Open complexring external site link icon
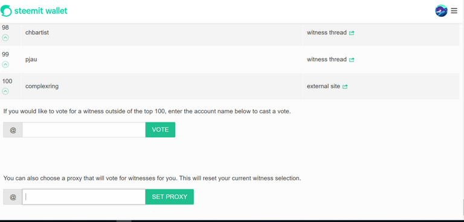464x222 pixels. pos(345,87)
